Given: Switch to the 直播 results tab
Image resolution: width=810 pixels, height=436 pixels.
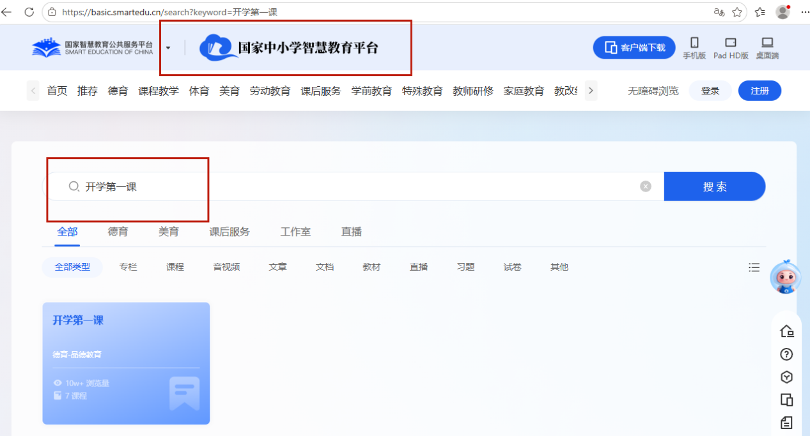Looking at the screenshot, I should tap(352, 232).
